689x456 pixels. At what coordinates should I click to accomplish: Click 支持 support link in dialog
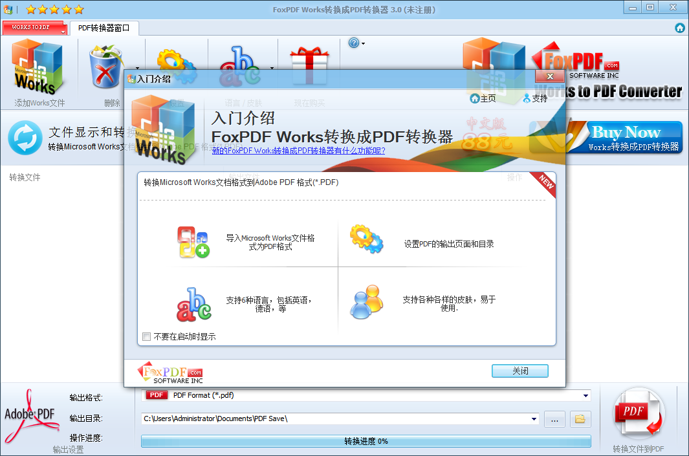point(535,98)
